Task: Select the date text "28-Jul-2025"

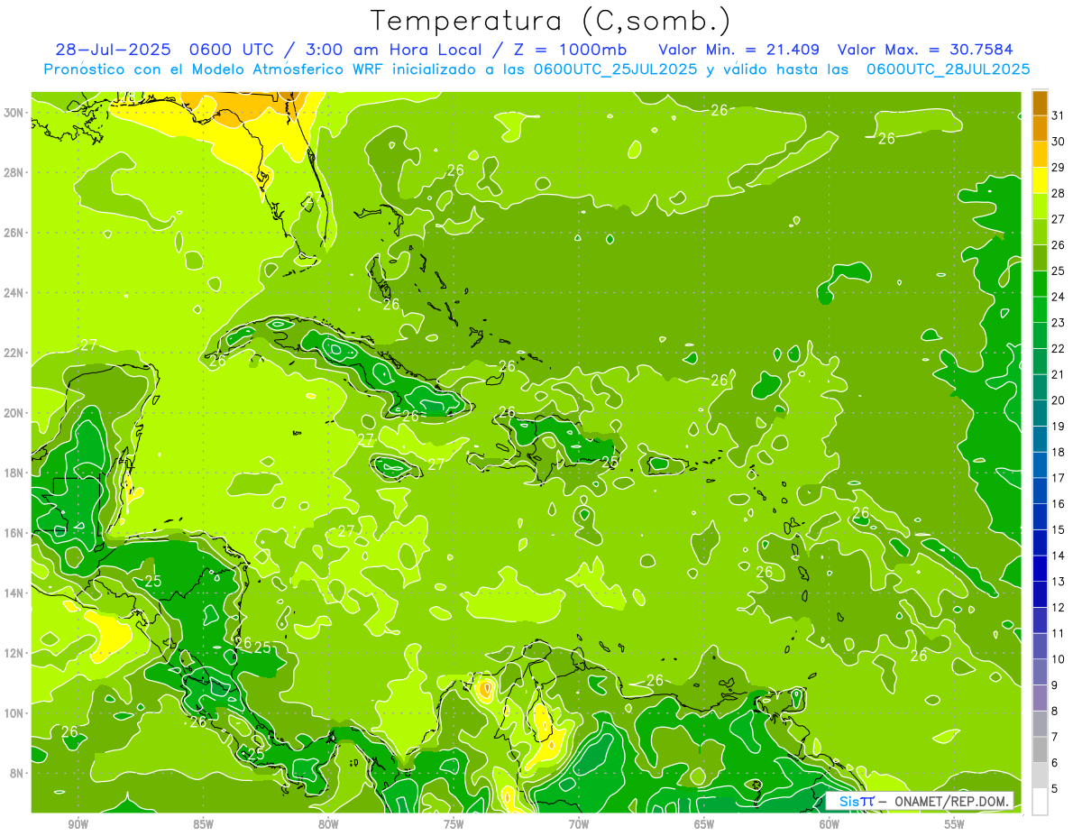Action: 113,50
